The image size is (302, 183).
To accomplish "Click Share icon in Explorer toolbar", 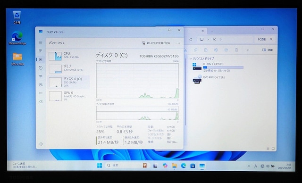I will tap(226, 50).
